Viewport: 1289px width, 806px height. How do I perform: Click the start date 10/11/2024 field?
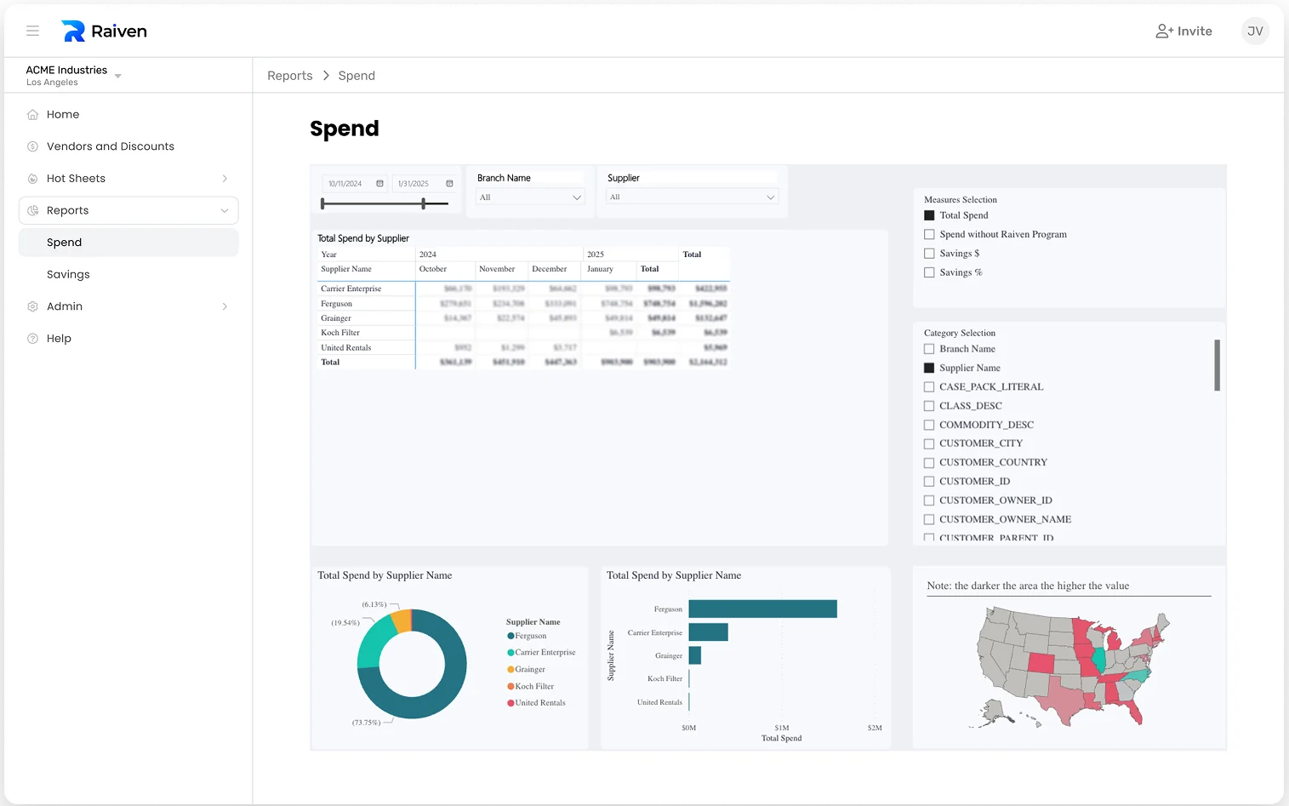[x=345, y=184]
